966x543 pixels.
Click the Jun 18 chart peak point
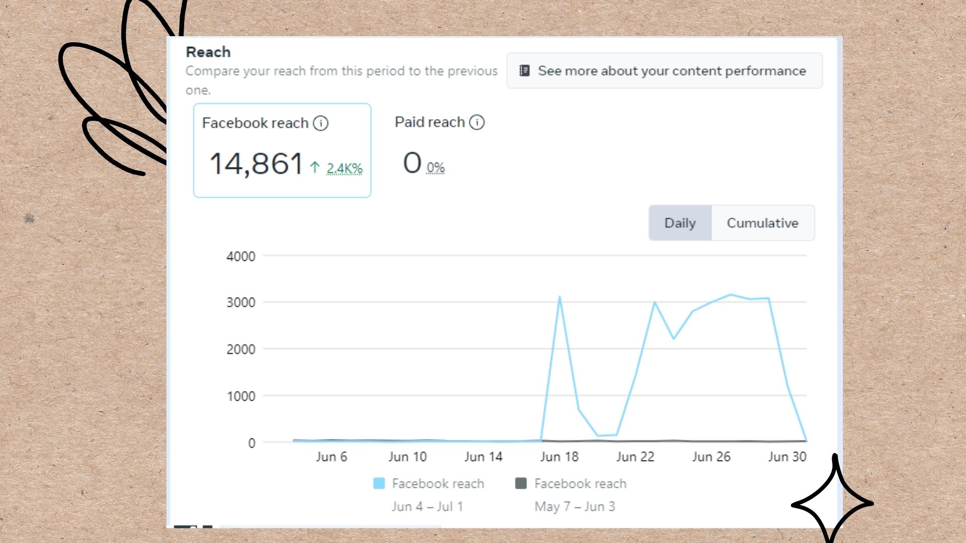(559, 298)
